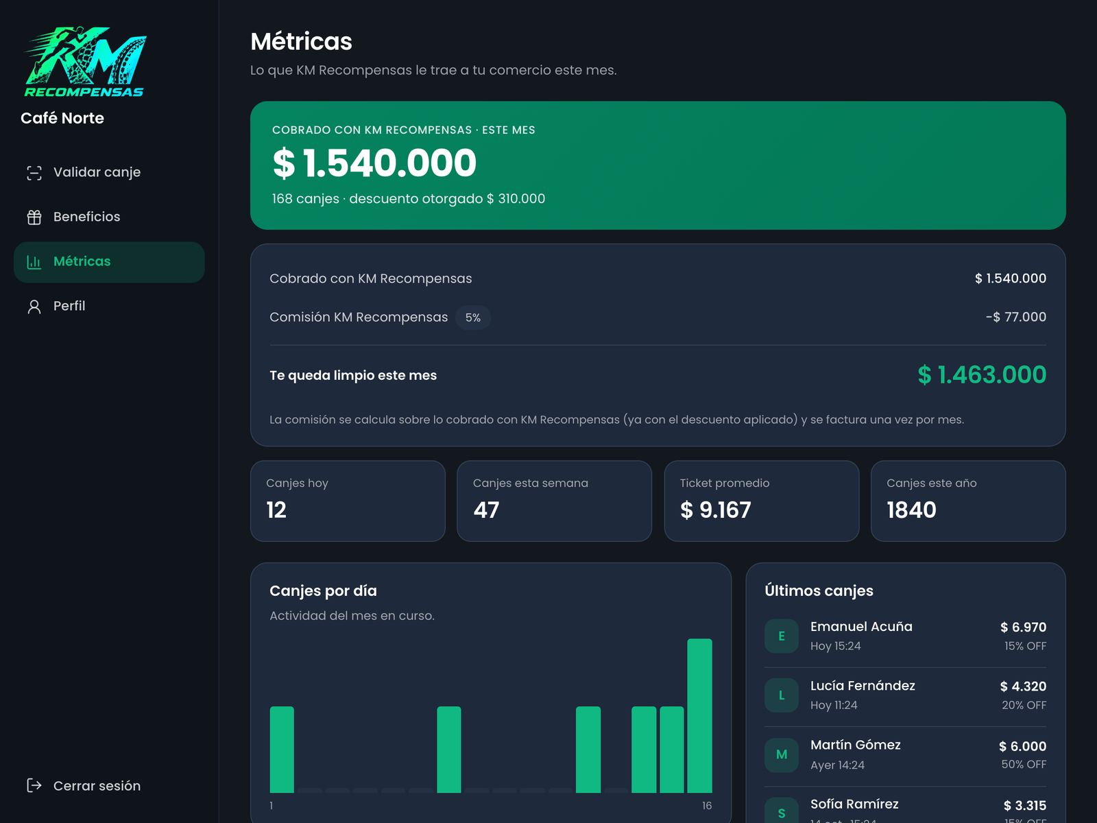Click the Lucía Fernández name
This screenshot has height=823, width=1097.
click(863, 686)
